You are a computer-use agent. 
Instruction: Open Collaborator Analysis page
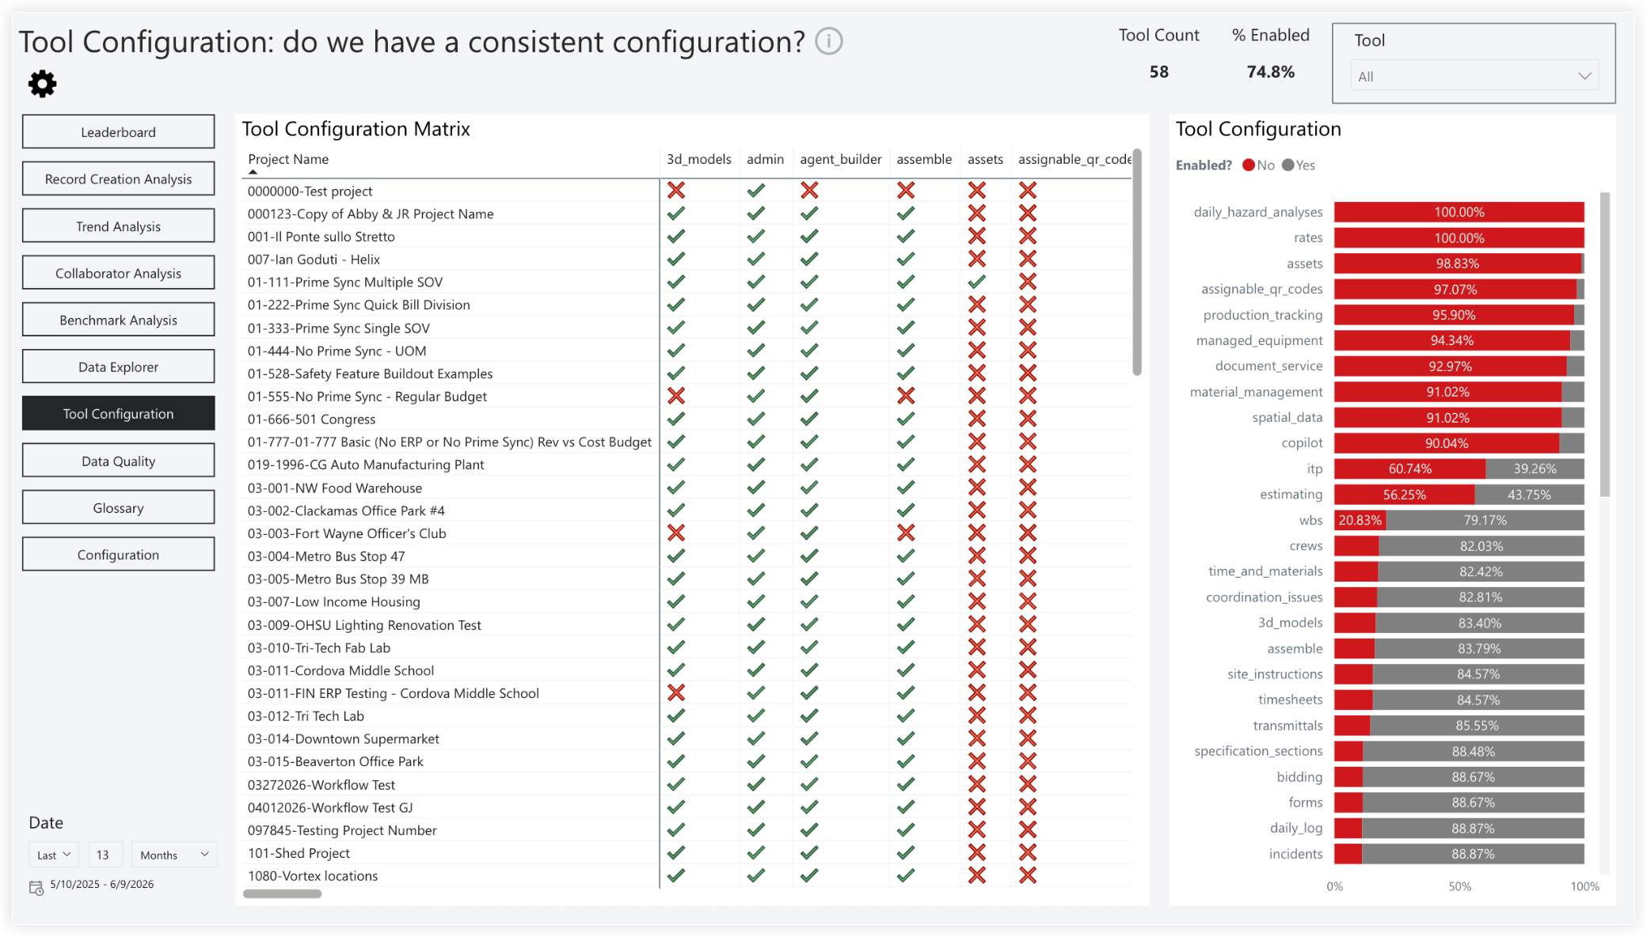click(118, 273)
